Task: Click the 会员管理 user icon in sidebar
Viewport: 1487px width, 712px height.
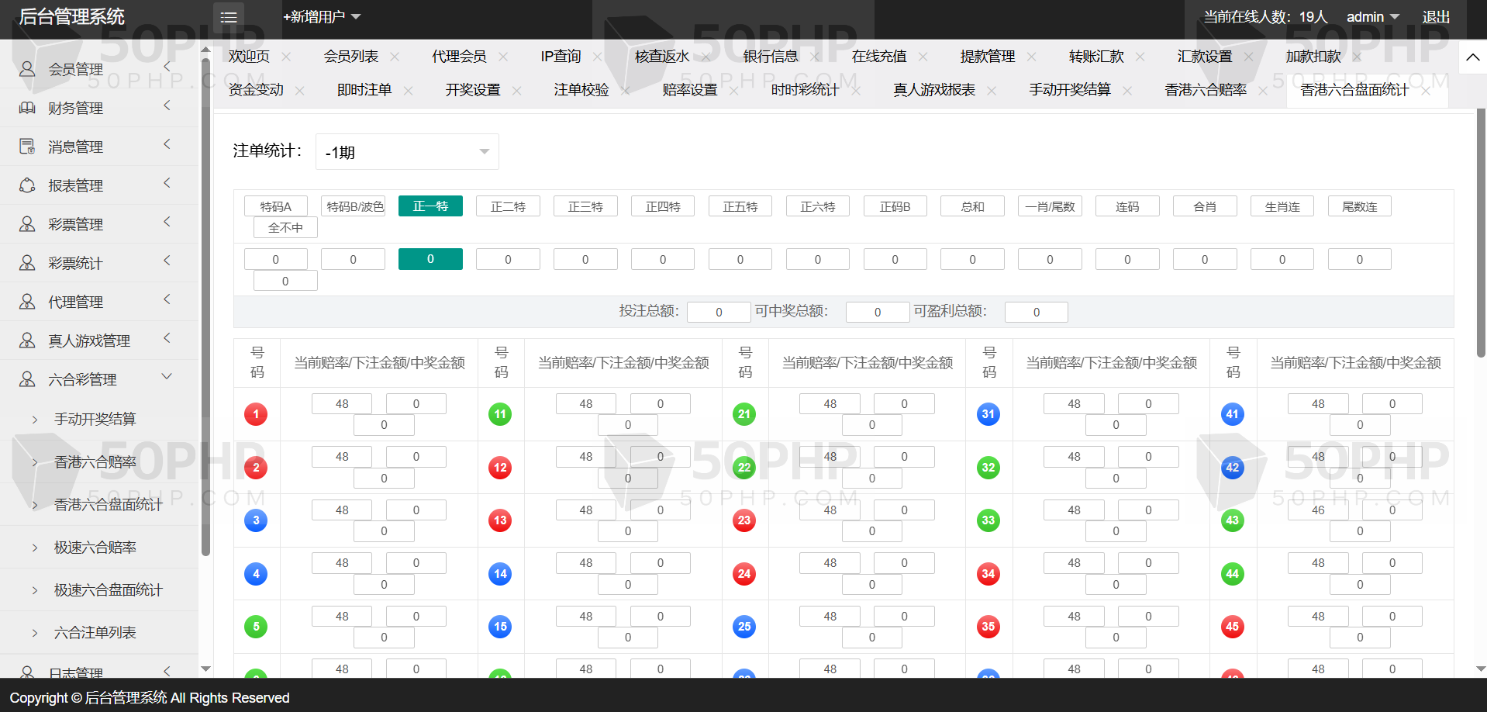Action: point(27,69)
